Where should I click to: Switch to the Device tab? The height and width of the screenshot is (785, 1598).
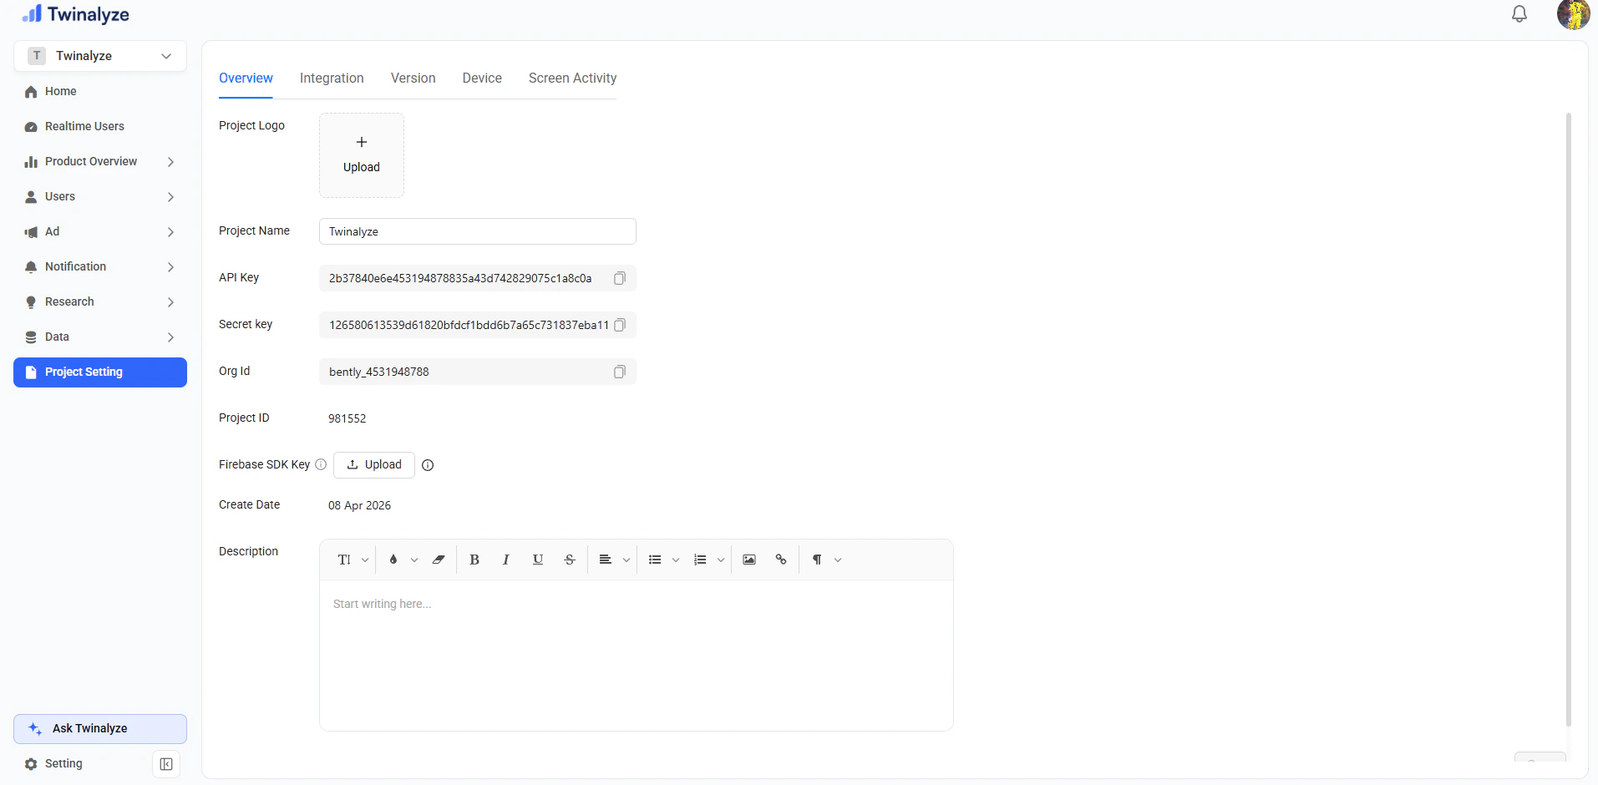(482, 78)
